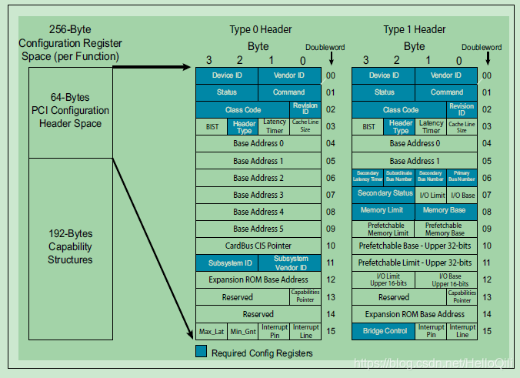Pick Class Code in the Type 0 header

pyautogui.click(x=243, y=109)
